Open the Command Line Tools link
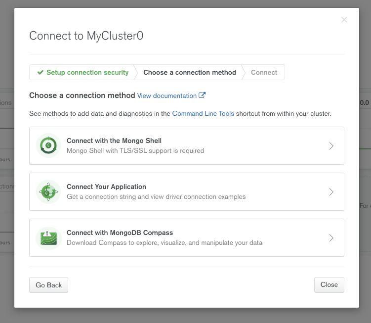 click(x=203, y=114)
